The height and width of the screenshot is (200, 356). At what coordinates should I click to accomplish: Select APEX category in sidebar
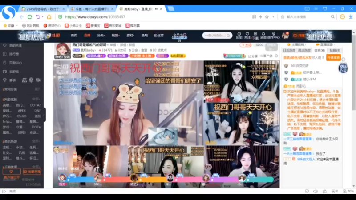(x=22, y=111)
